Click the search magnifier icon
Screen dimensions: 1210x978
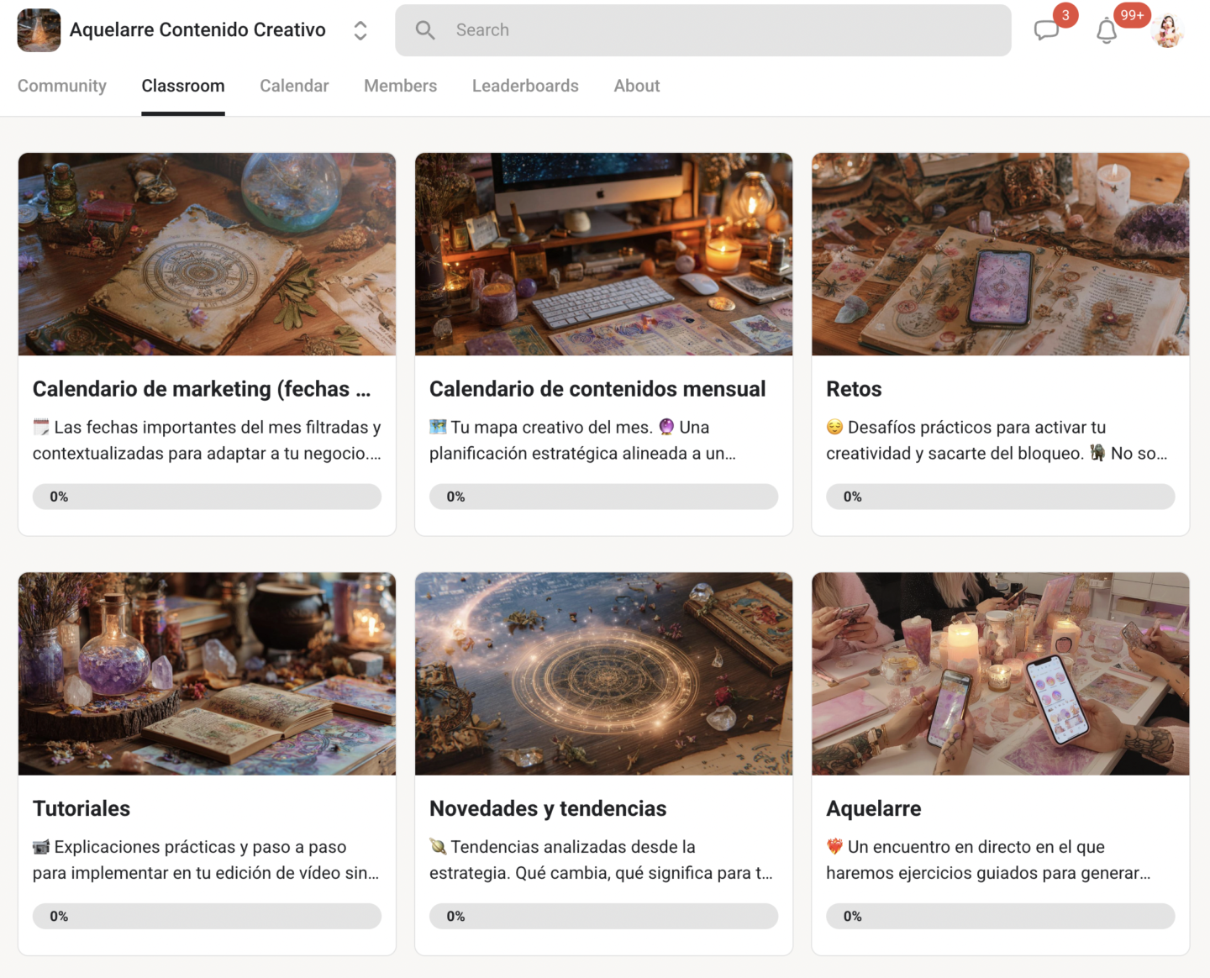coord(425,30)
